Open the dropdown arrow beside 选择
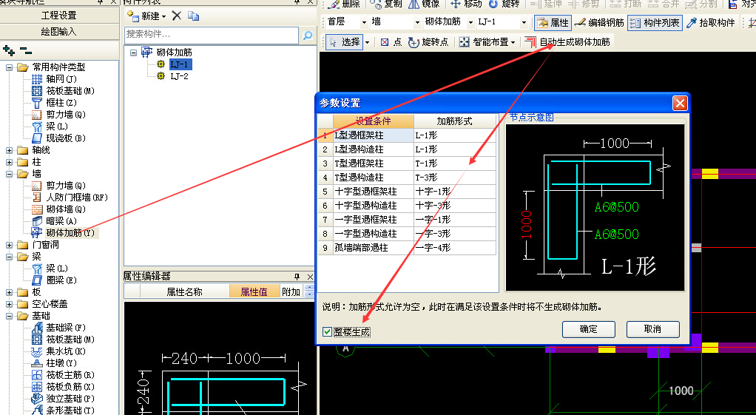 368,42
